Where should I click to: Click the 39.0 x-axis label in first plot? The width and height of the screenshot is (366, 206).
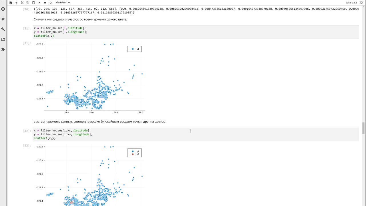coord(141,113)
